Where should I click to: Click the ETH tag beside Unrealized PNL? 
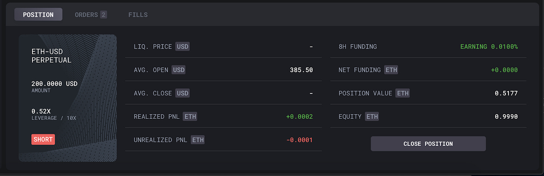click(x=198, y=140)
